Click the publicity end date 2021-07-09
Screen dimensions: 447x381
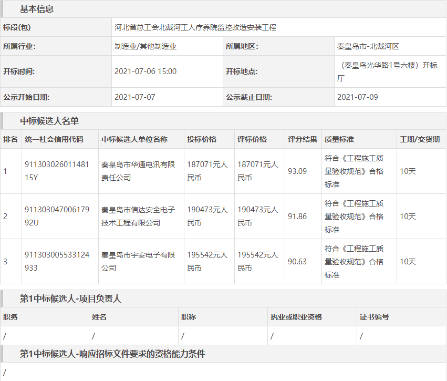tap(358, 97)
